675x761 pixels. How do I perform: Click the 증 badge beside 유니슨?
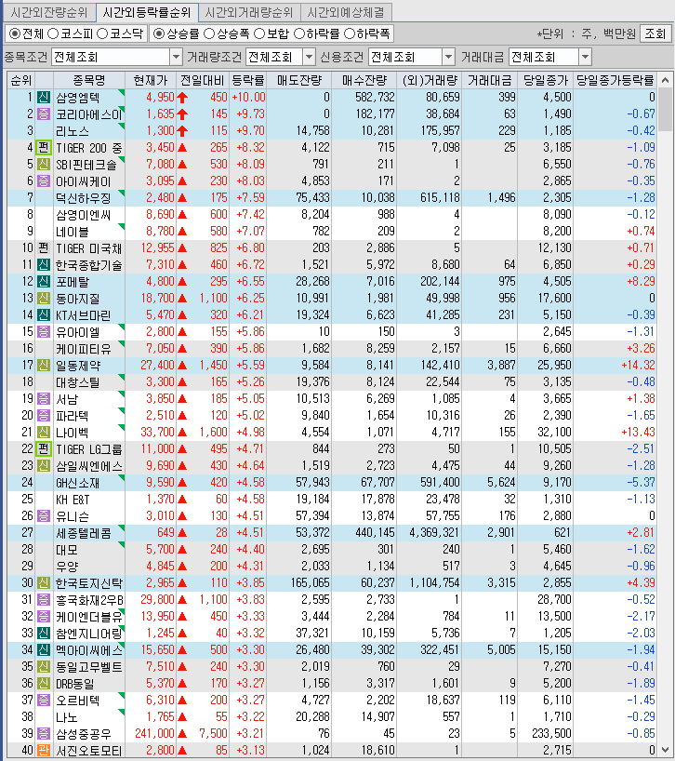[x=44, y=516]
